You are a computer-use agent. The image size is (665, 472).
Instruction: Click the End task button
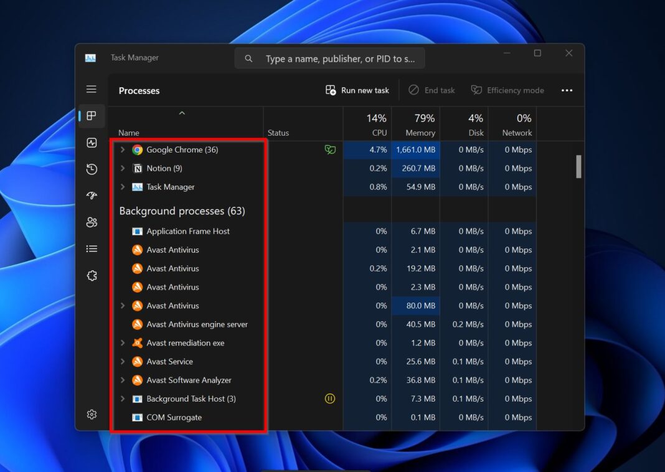pos(432,90)
